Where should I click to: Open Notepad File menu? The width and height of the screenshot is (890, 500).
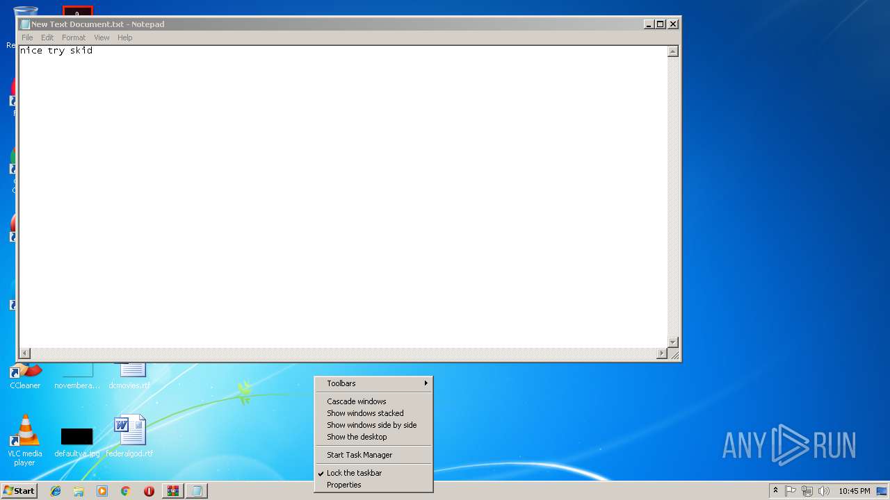pyautogui.click(x=27, y=37)
